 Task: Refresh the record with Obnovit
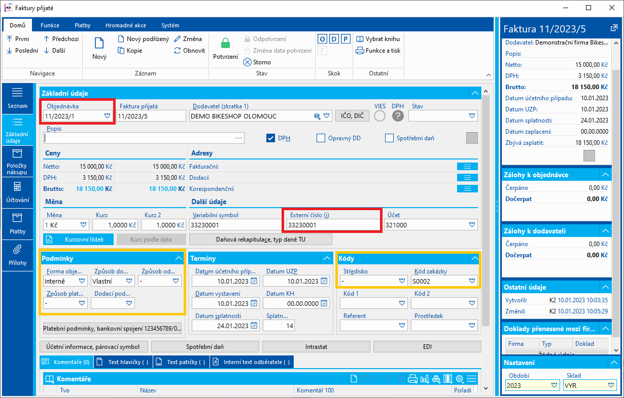coord(189,51)
